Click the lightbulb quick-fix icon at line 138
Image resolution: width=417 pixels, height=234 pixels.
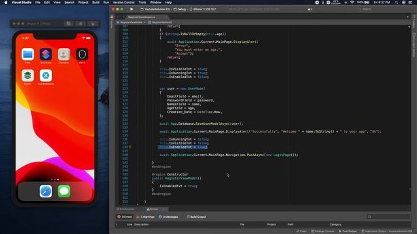130,147
